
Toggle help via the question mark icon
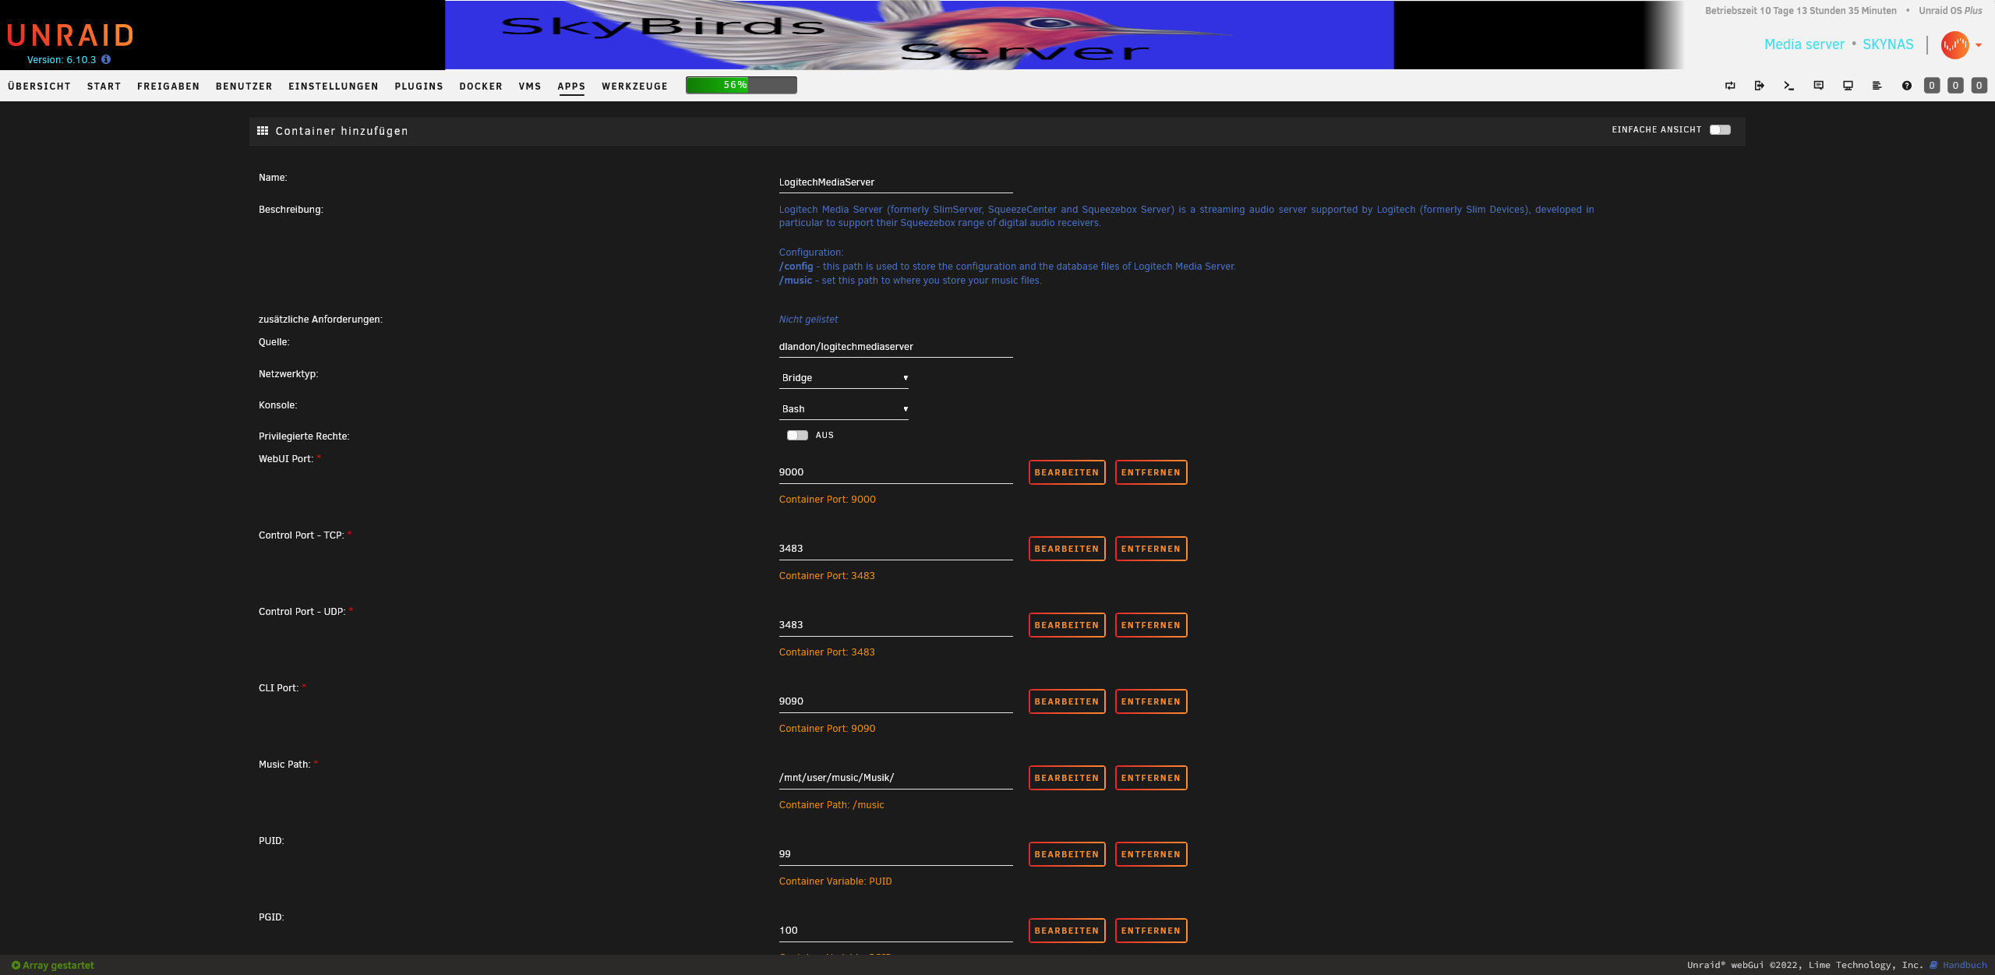coord(1906,86)
